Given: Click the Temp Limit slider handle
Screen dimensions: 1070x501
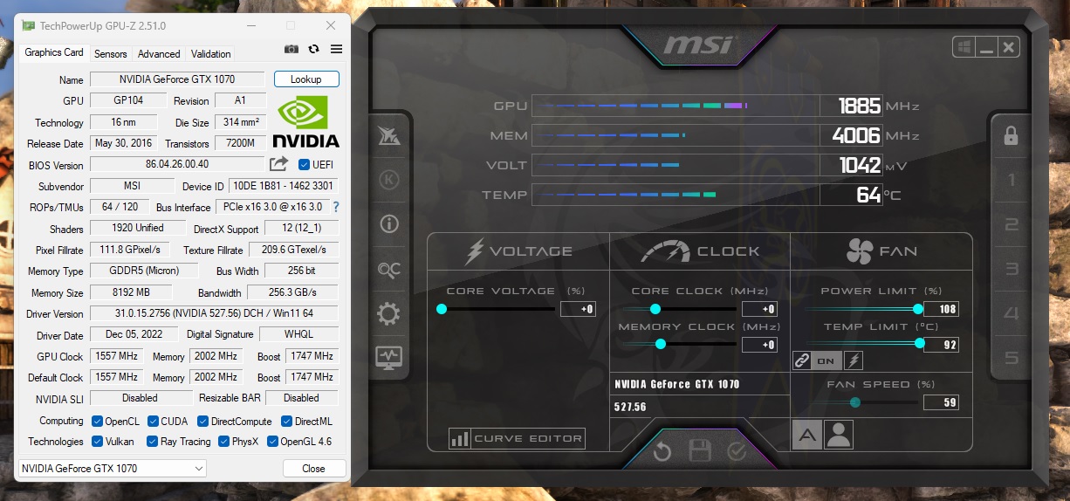Looking at the screenshot, I should pos(920,344).
